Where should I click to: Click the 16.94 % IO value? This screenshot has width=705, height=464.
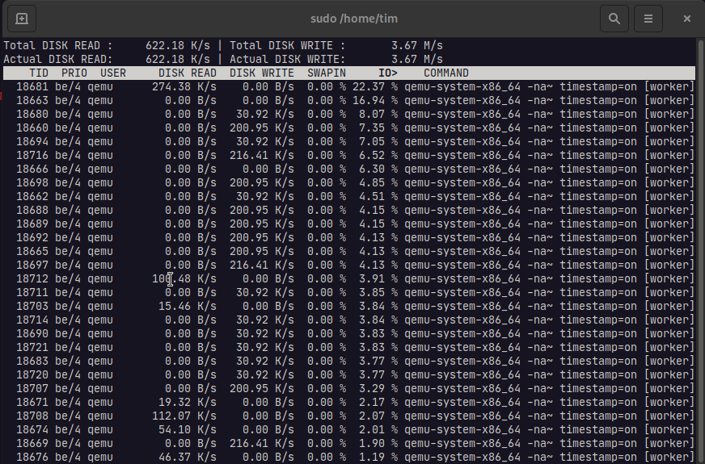click(x=375, y=101)
